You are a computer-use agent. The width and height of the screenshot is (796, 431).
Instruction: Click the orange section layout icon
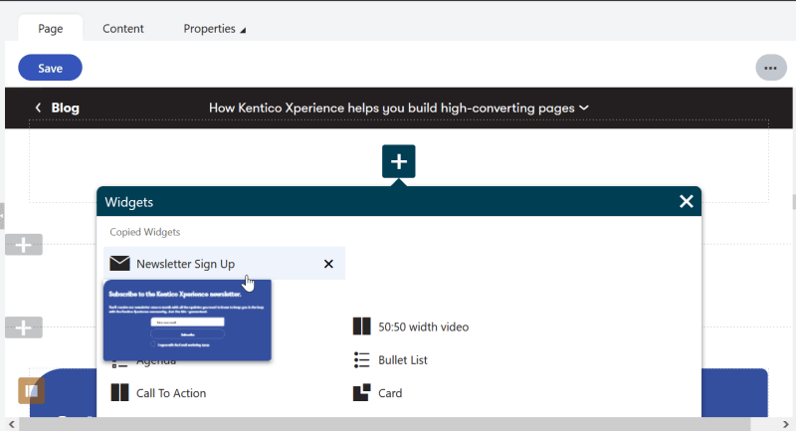(32, 391)
